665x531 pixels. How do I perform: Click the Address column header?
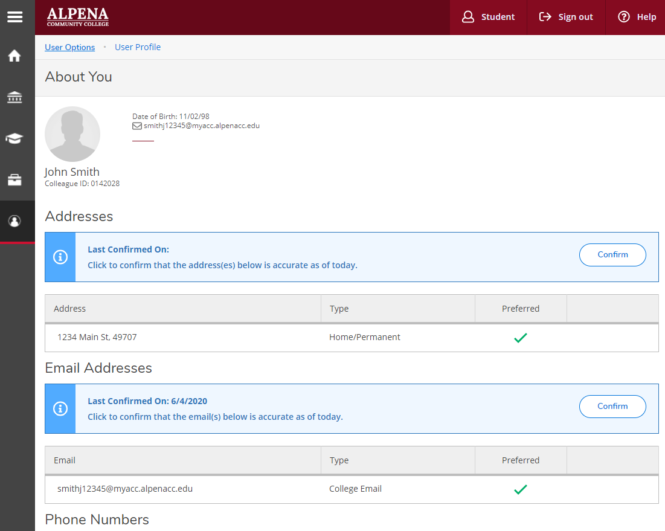click(183, 309)
